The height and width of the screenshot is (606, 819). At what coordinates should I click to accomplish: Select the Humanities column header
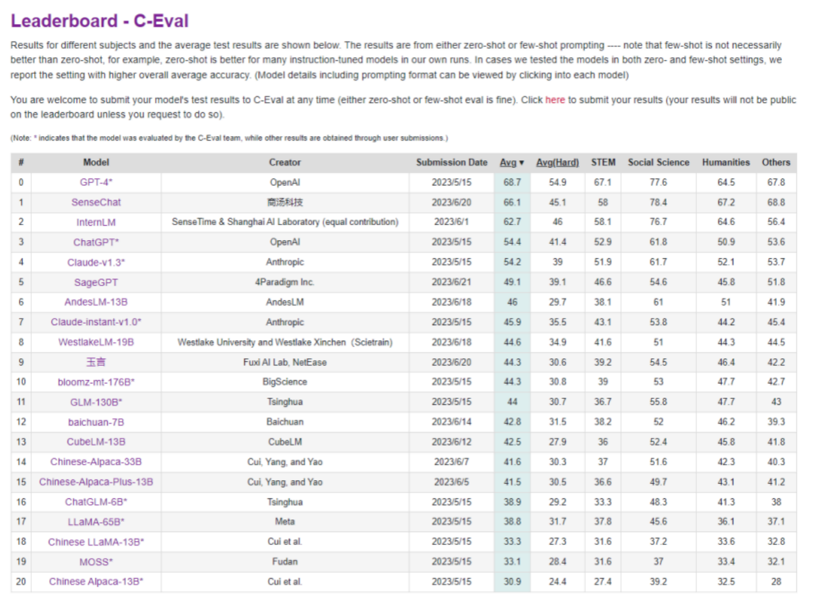[x=726, y=163]
